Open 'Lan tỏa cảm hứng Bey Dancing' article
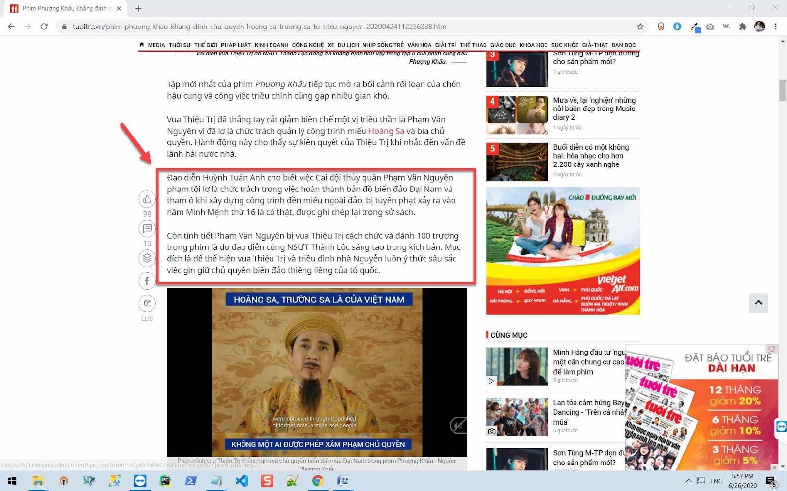The image size is (787, 491). [x=588, y=412]
